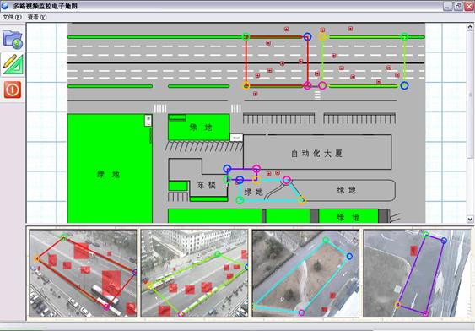Select fourth camera thumbnail with purple polygon

pos(417,274)
